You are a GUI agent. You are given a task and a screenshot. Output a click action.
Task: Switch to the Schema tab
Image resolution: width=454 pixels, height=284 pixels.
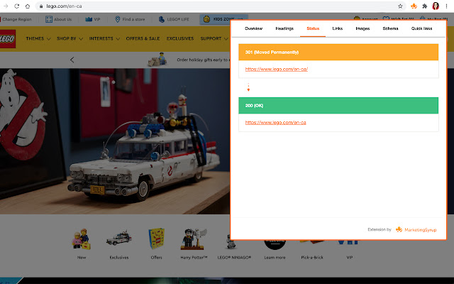(390, 28)
